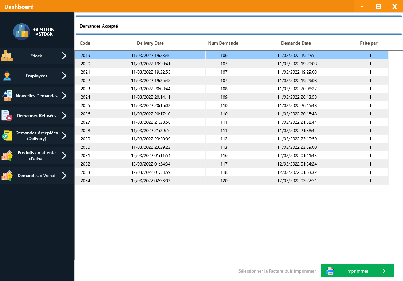Click the Employées person icon

coord(7,76)
